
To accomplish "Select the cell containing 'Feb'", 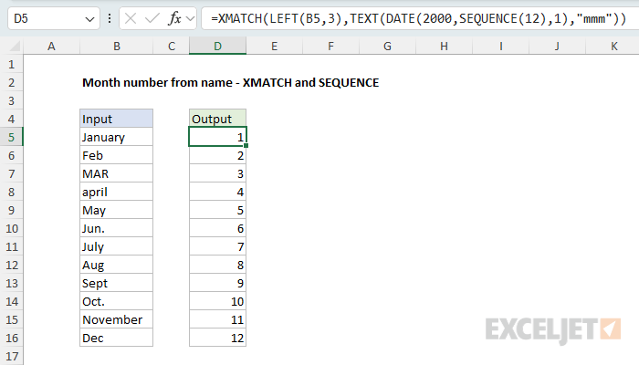I will pos(117,155).
